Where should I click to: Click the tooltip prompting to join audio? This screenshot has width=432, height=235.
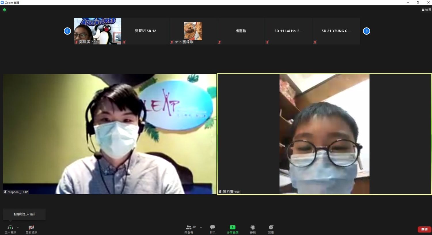click(x=24, y=214)
